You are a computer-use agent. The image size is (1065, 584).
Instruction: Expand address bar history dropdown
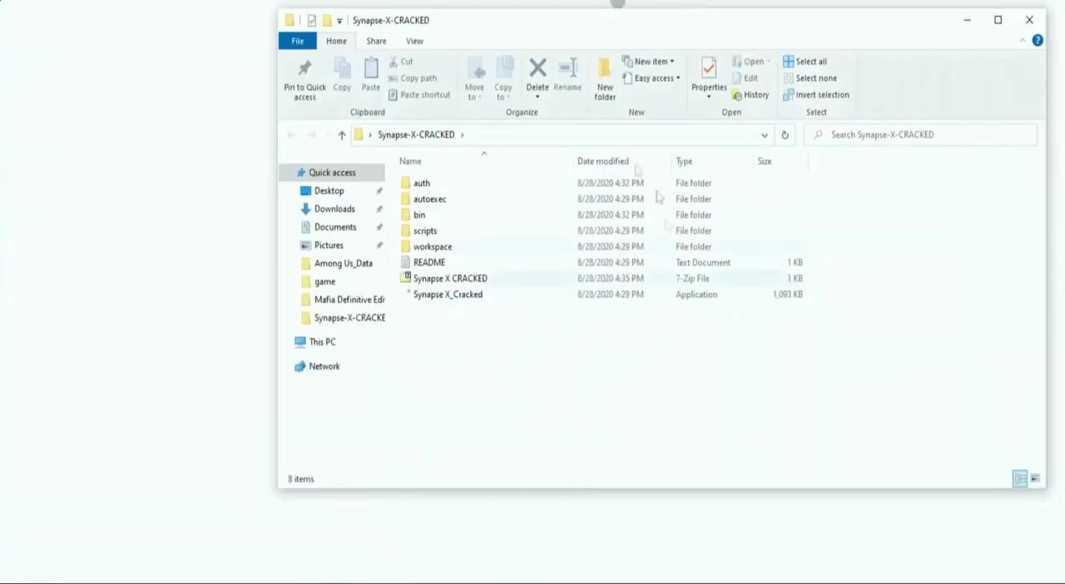click(764, 135)
